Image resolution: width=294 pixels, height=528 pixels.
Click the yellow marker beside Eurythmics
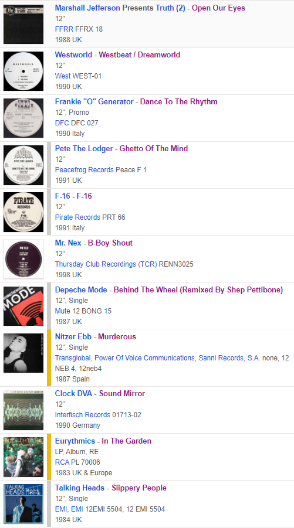[49, 457]
